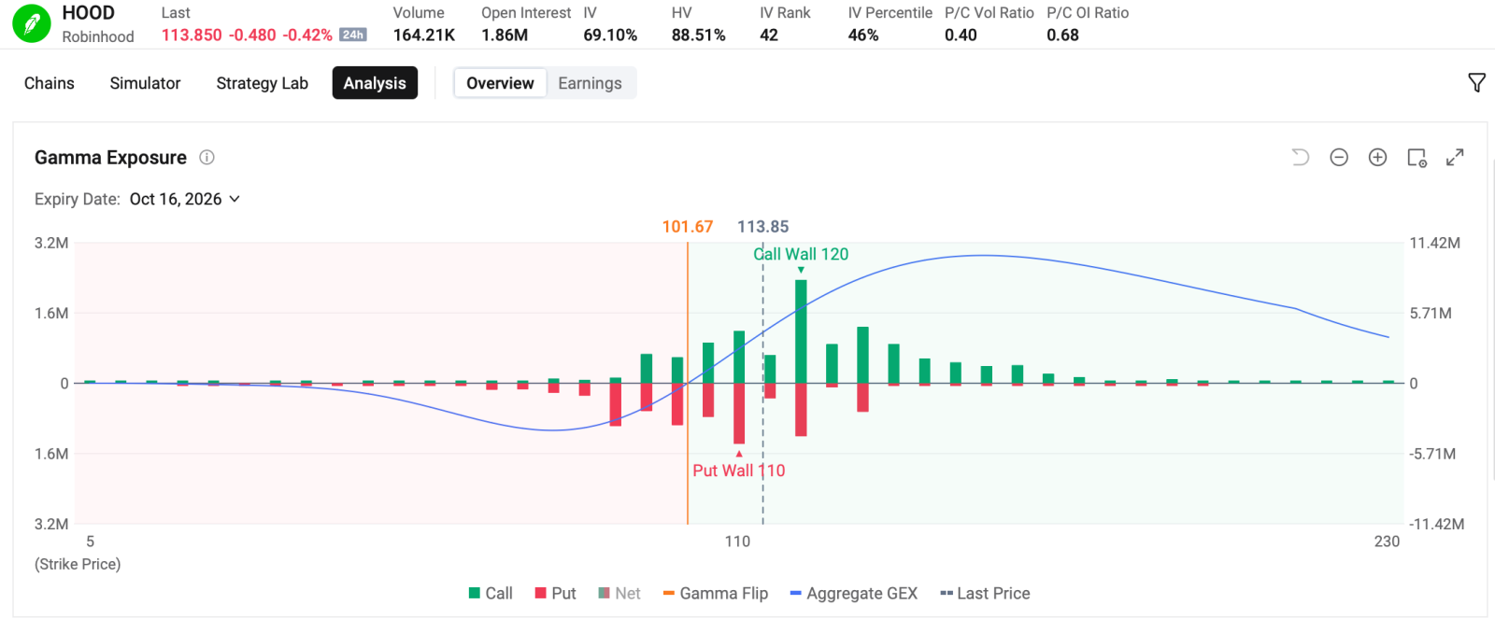Click the Put Wall 110 marker label
Screen dimensions: 1495x619
738,471
